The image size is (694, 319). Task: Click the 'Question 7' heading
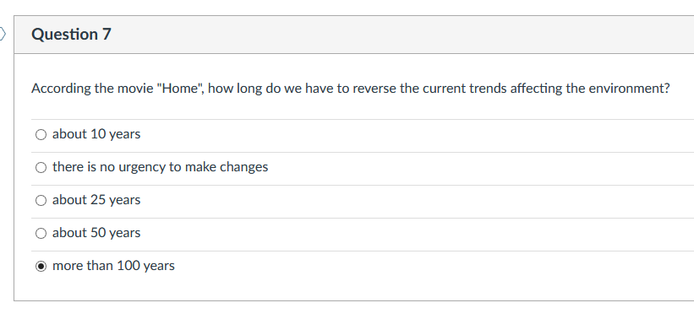(x=71, y=34)
